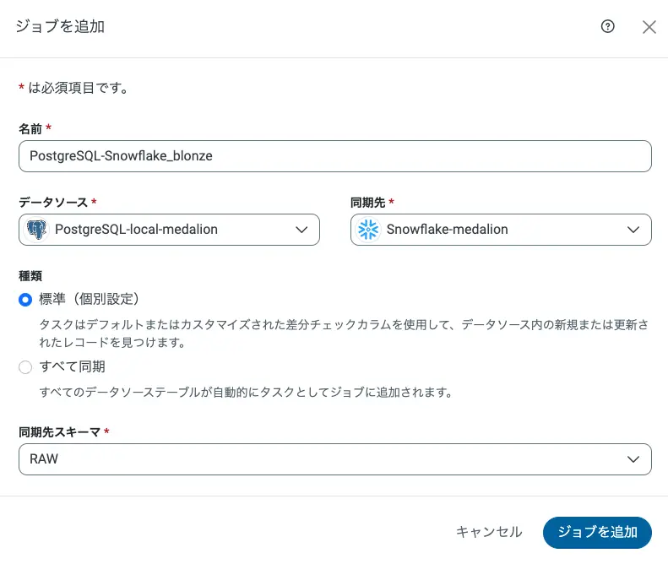Click the Snowflake logo icon
Image resolution: width=668 pixels, height=564 pixels.
click(x=368, y=230)
